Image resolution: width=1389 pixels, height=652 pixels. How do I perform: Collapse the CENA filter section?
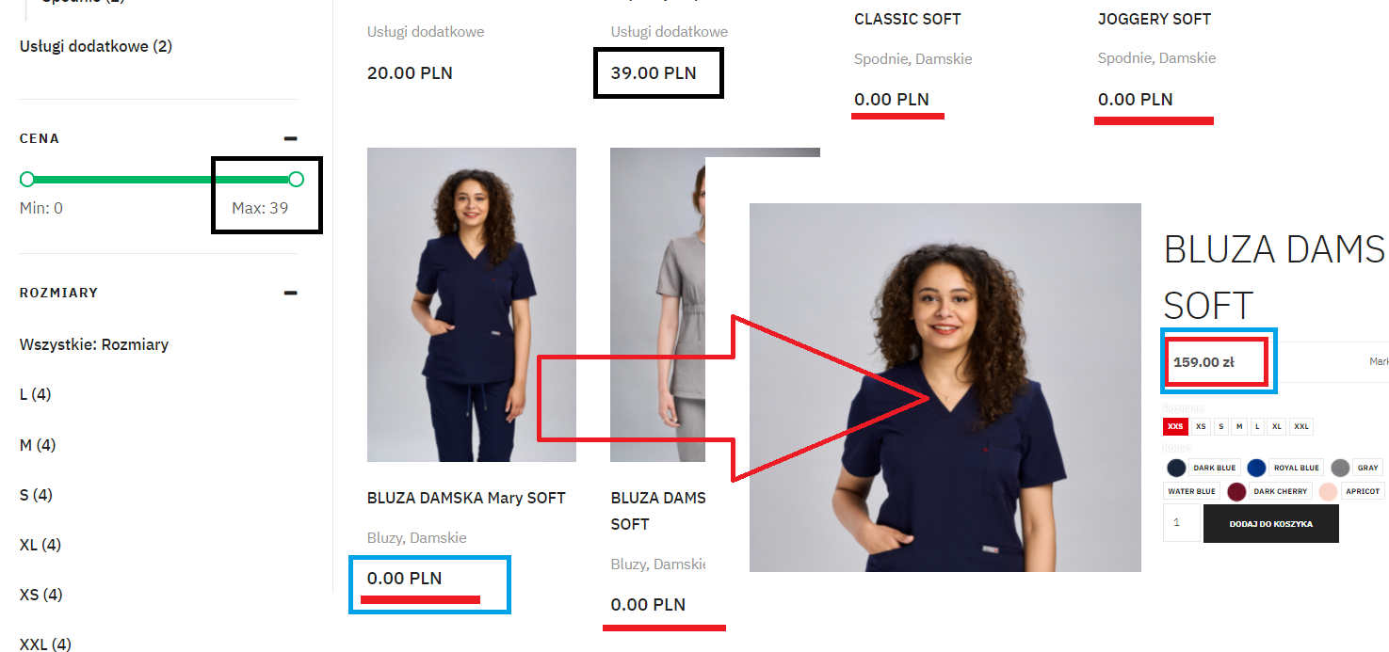[x=291, y=138]
